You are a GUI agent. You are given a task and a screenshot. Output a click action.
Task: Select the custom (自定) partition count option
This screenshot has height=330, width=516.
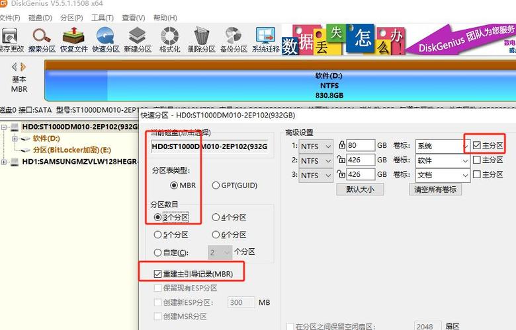click(x=171, y=253)
